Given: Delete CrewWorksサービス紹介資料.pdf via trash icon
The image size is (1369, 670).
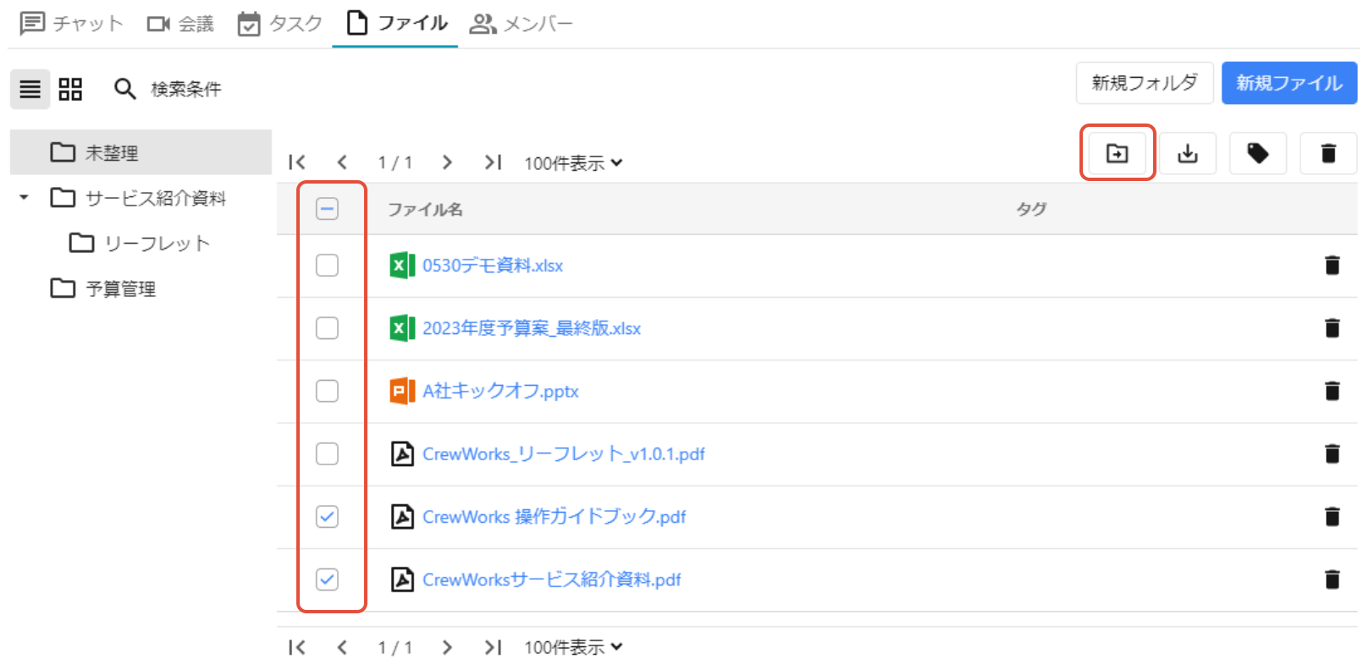Looking at the screenshot, I should (x=1332, y=579).
